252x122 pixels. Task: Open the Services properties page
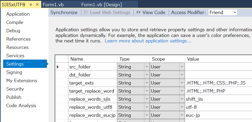[15, 56]
